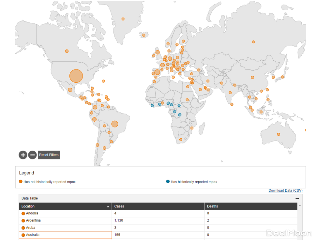Click the Reset Filters button
The width and height of the screenshot is (316, 240).
coord(49,155)
